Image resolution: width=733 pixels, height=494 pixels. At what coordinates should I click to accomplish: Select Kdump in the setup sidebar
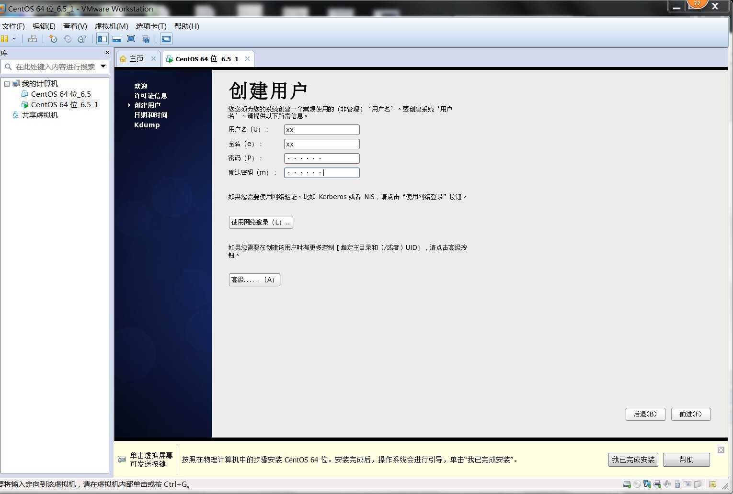147,125
